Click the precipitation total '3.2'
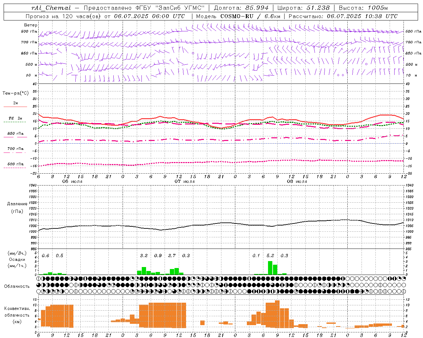This screenshot has width=423, height=338. point(144,255)
